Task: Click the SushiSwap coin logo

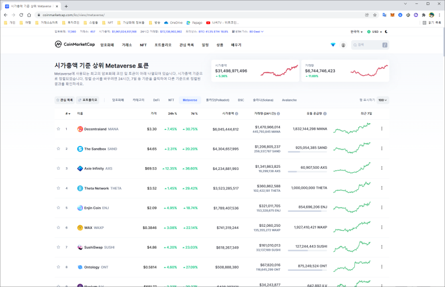Action: [80, 247]
